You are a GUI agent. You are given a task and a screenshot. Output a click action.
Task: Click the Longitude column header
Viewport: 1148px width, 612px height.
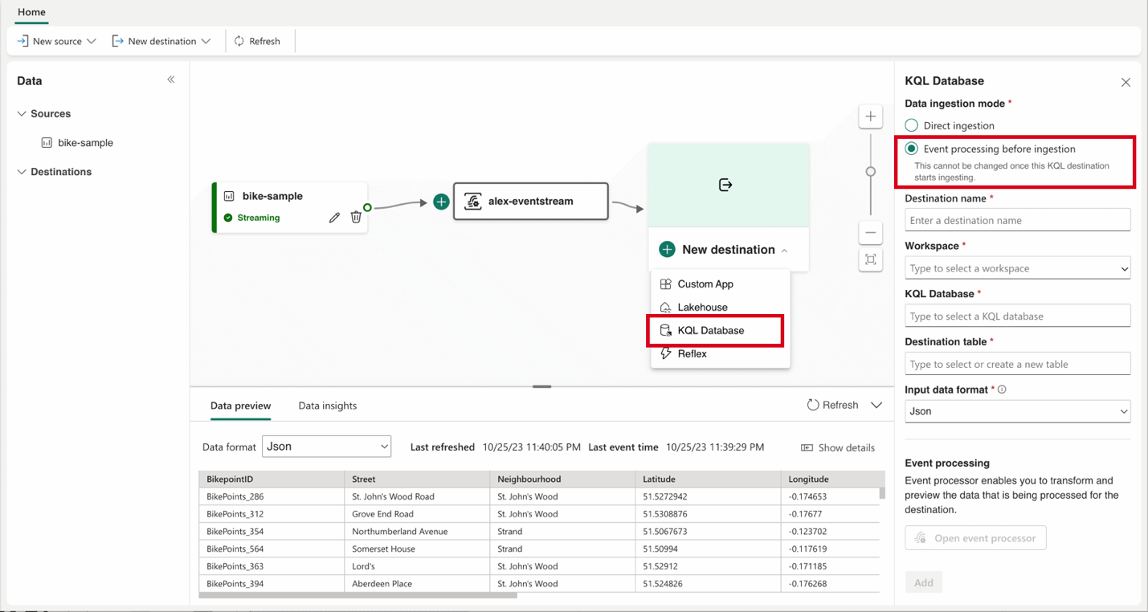(x=830, y=479)
